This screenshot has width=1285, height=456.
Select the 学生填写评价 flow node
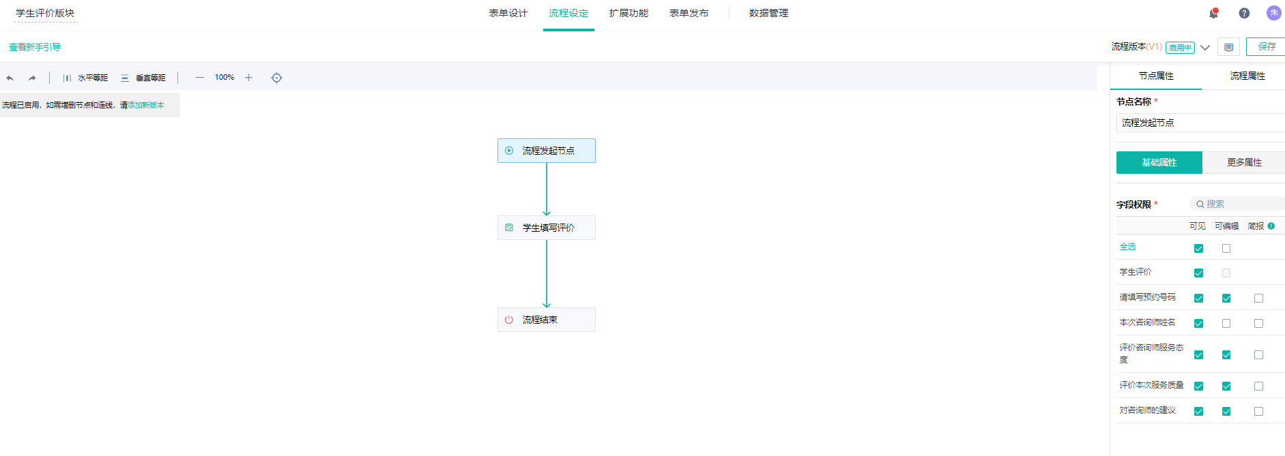coord(547,228)
